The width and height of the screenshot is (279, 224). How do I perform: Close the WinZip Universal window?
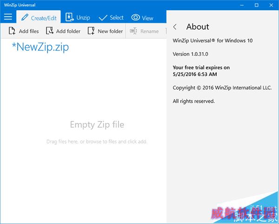click(271, 5)
